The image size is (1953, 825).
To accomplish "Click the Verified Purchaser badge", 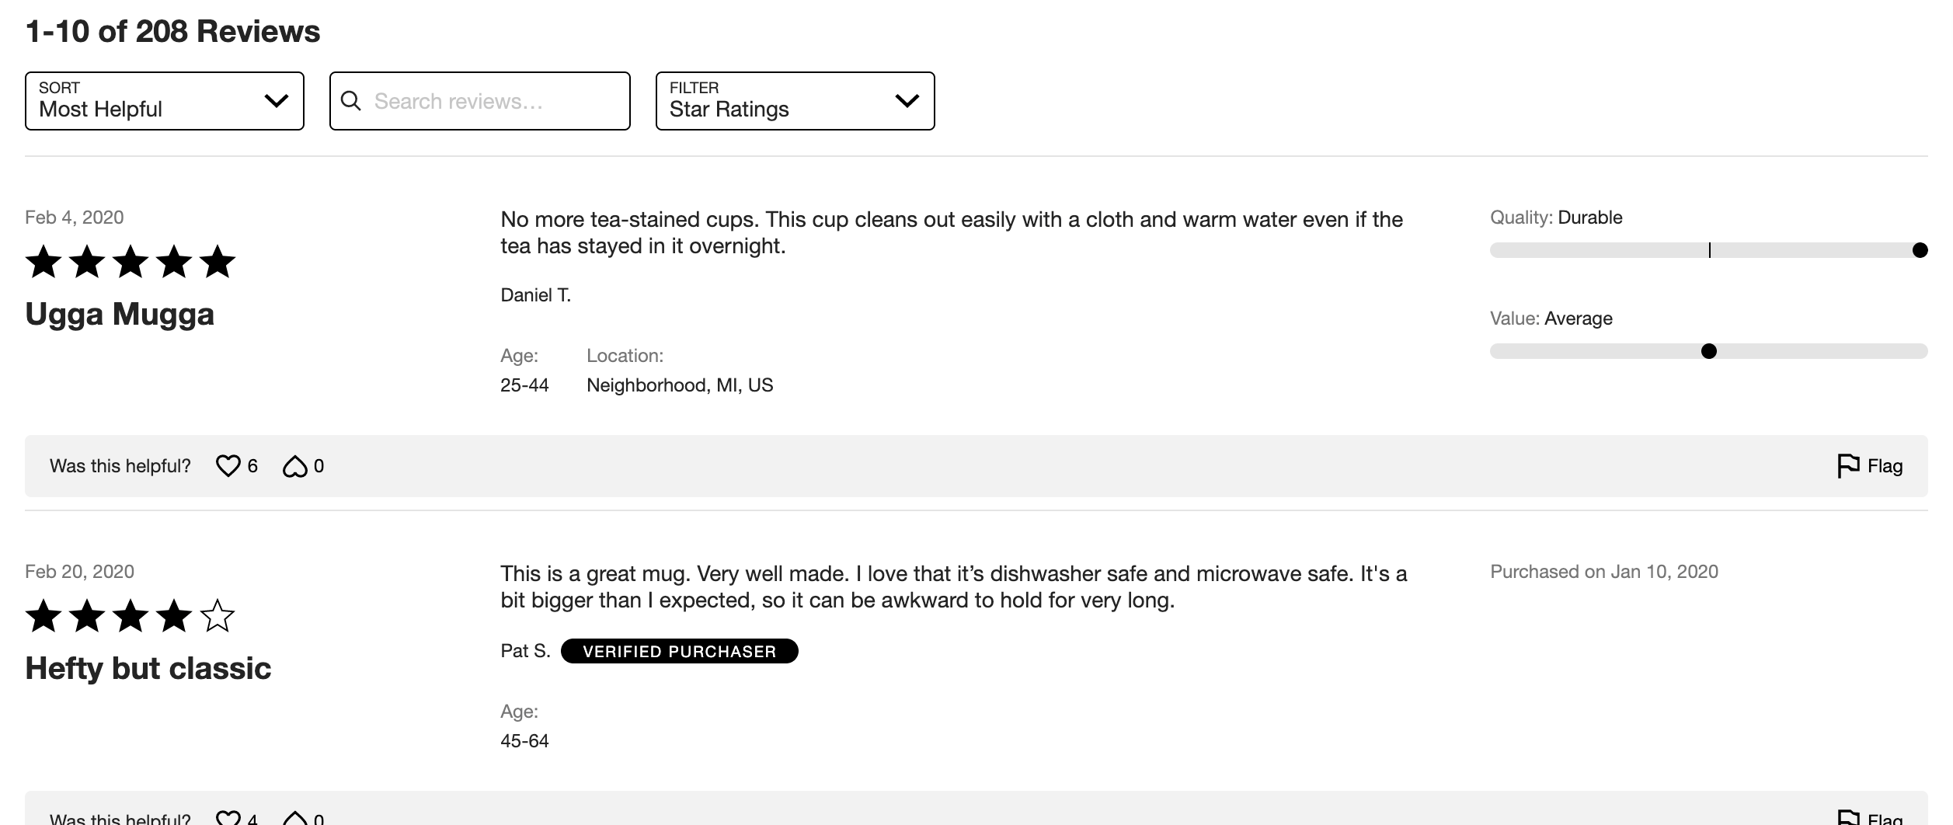I will [x=679, y=651].
